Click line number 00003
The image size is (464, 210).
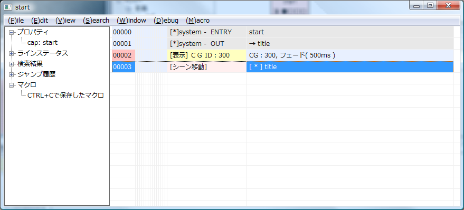click(x=124, y=66)
